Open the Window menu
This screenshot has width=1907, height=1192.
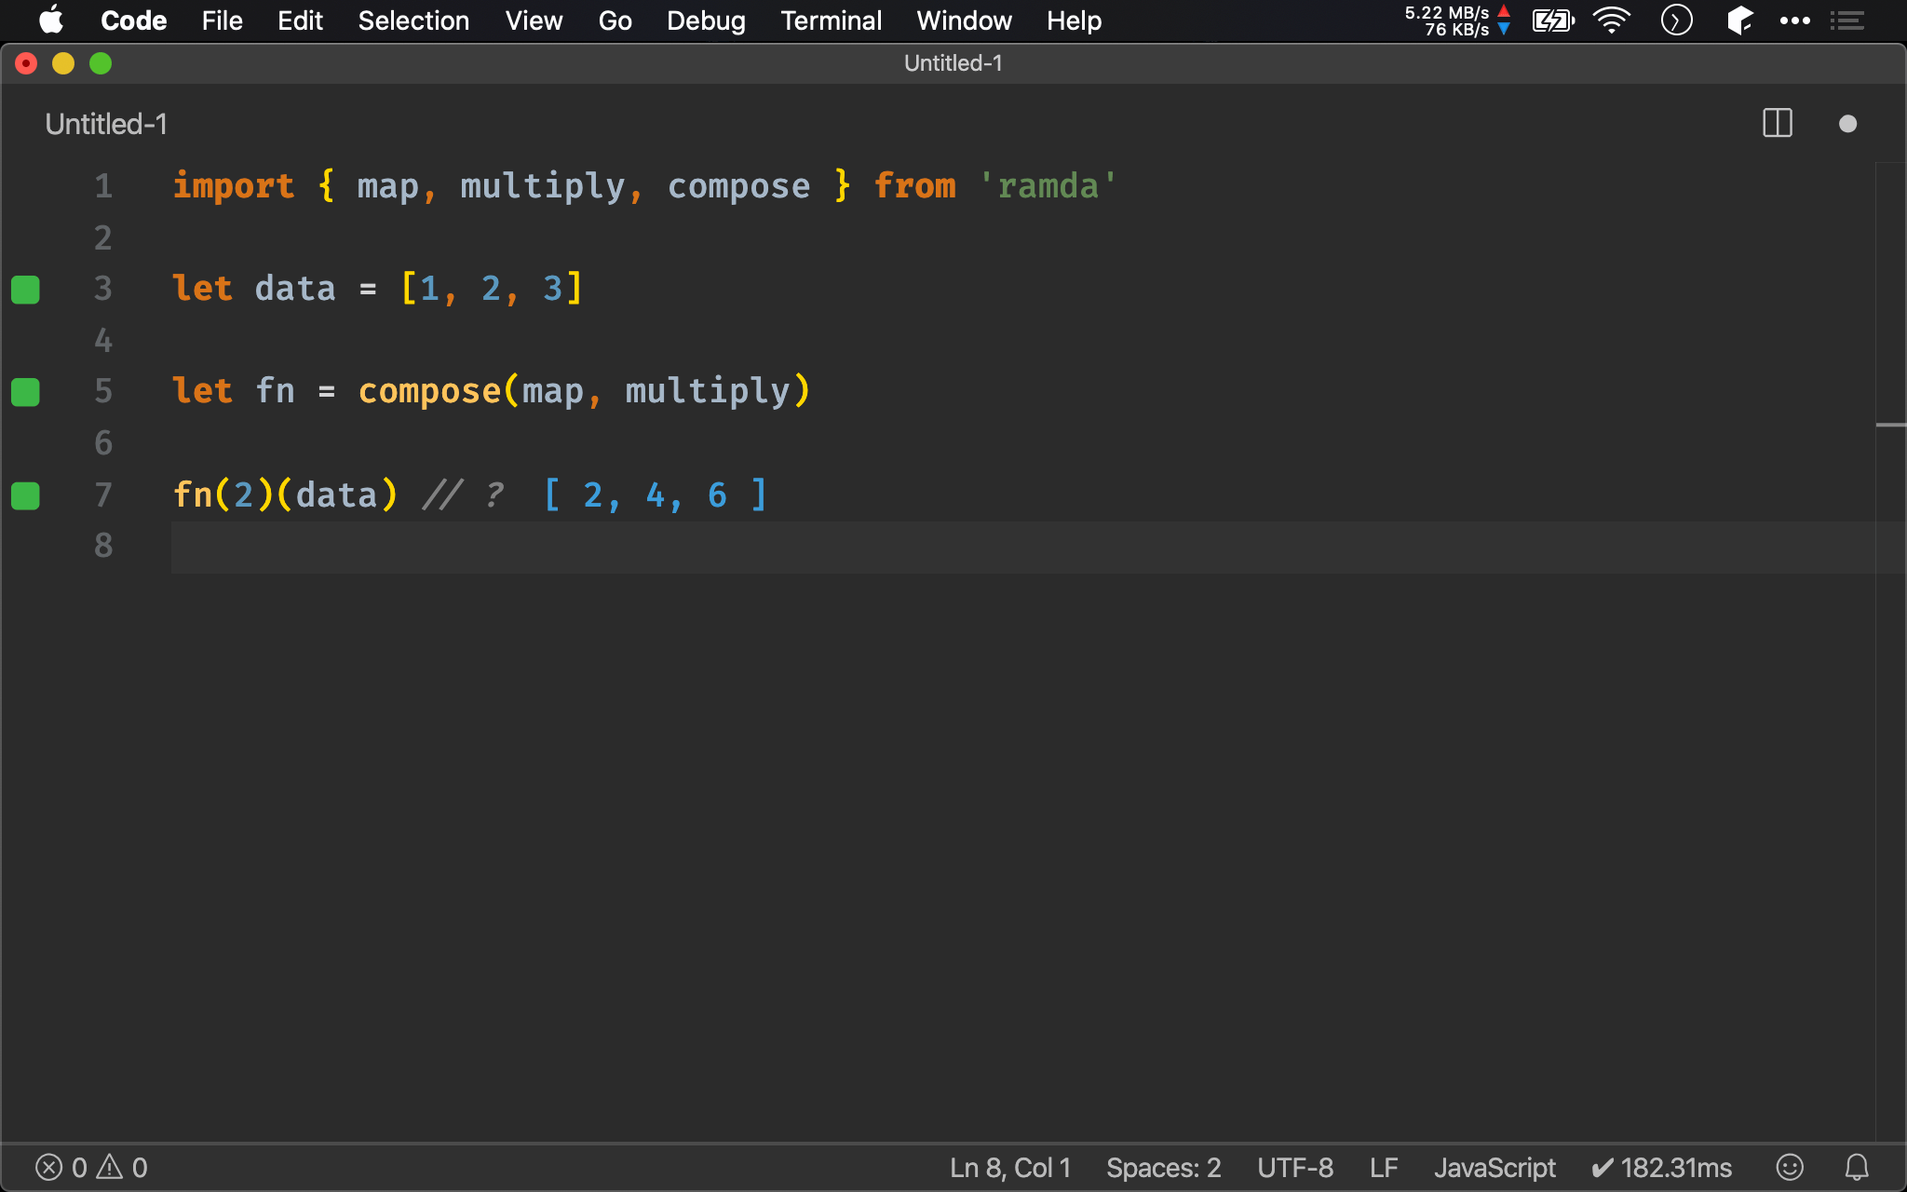[x=964, y=20]
